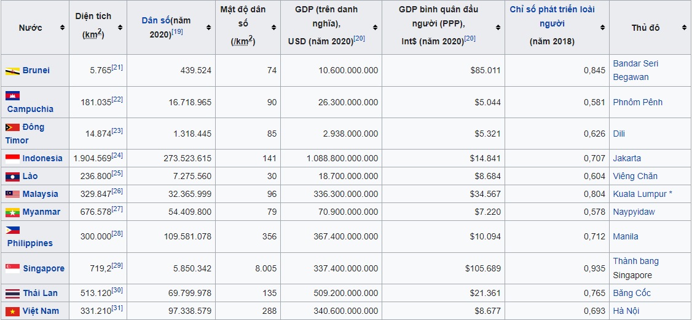Sort table by Nước column
The height and width of the screenshot is (320, 692).
pos(62,28)
